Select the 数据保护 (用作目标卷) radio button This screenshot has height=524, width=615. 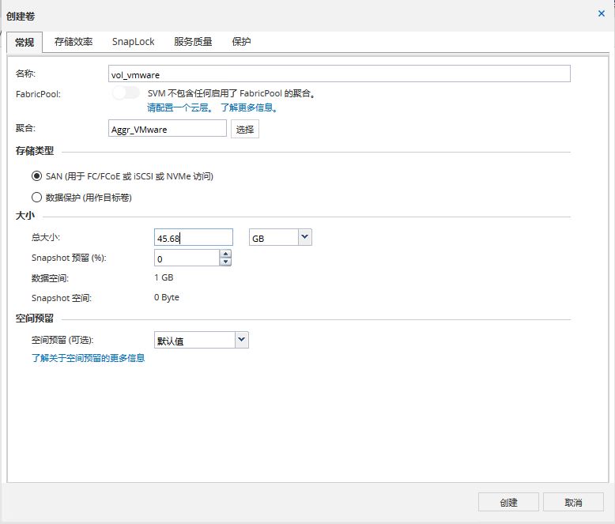pyautogui.click(x=36, y=197)
